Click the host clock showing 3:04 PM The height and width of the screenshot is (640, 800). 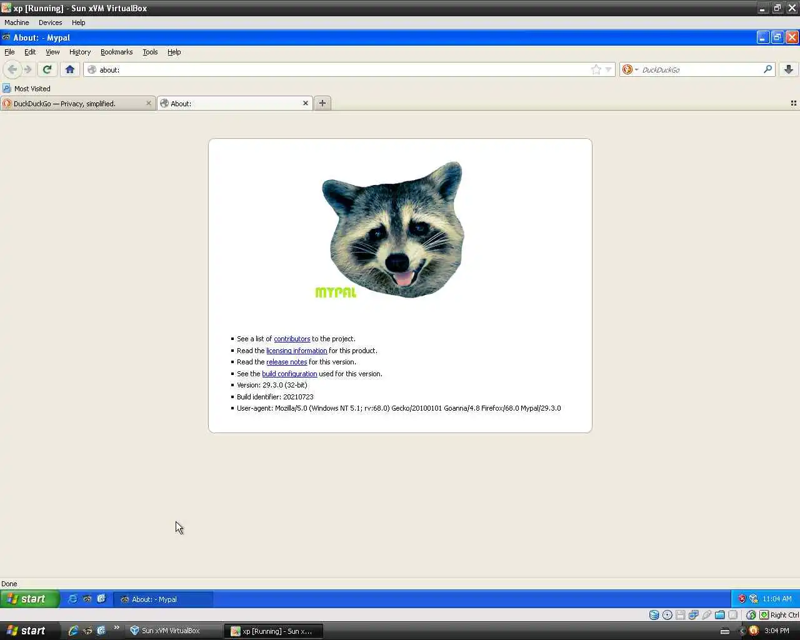[777, 631]
